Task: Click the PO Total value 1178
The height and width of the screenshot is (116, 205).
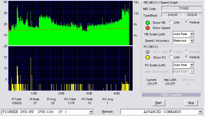Action: (71, 103)
